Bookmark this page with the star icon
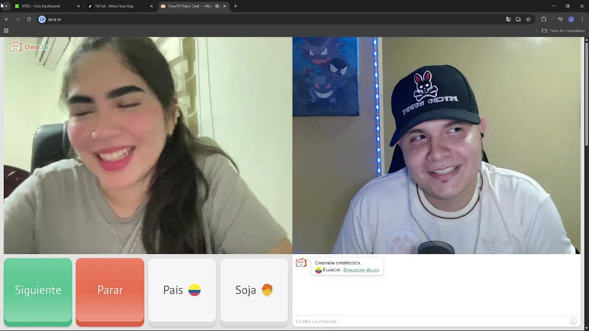The height and width of the screenshot is (331, 589). [x=528, y=19]
